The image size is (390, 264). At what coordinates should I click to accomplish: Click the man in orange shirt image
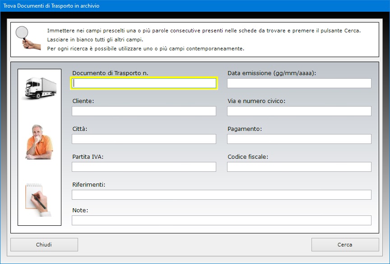coord(39,142)
